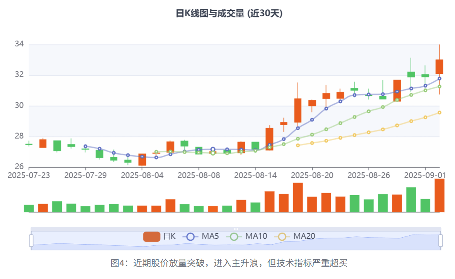Screen dimensions: 455x279
Task: Click the x-axis date 2025-08-14
Action: coord(255,175)
